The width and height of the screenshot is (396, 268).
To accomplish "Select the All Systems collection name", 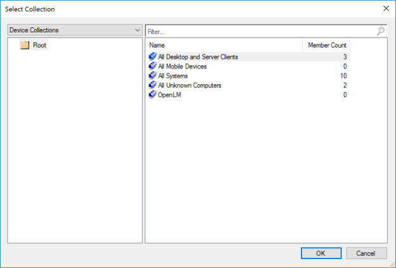I will [173, 76].
